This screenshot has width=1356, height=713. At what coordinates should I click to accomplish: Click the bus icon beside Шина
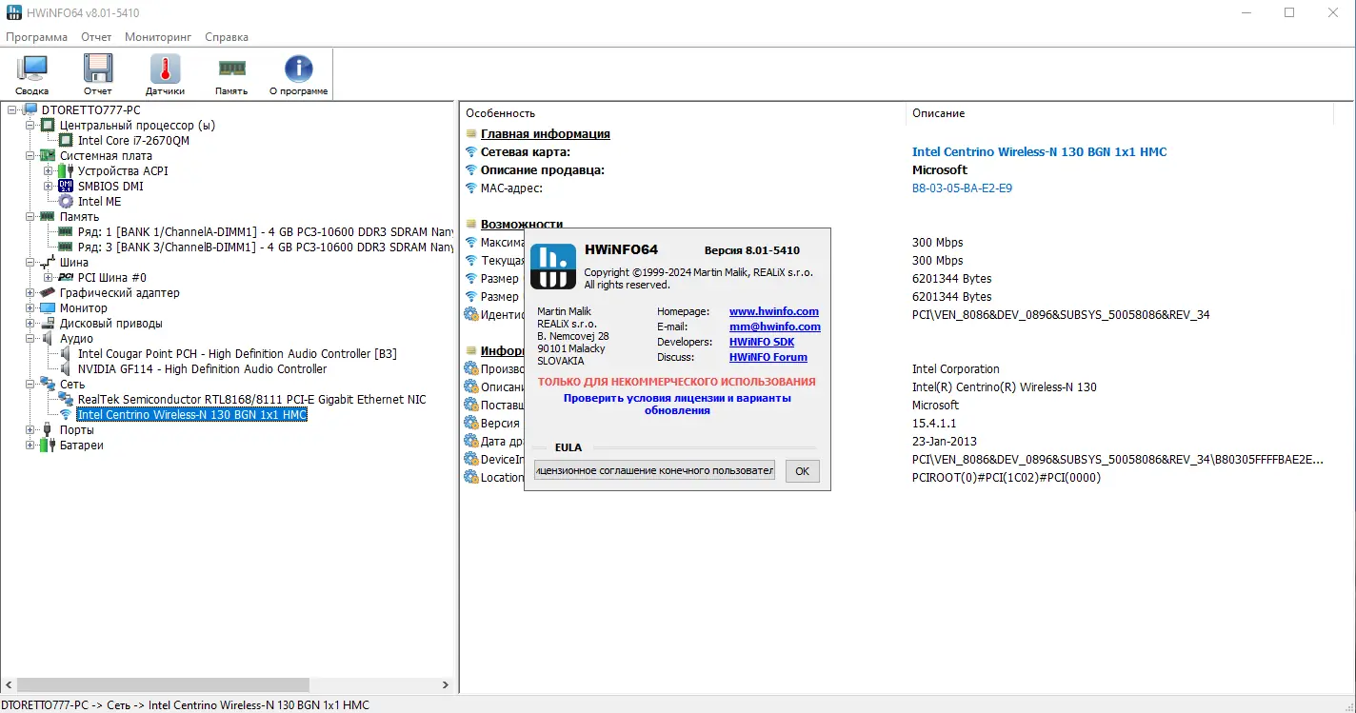coord(49,262)
